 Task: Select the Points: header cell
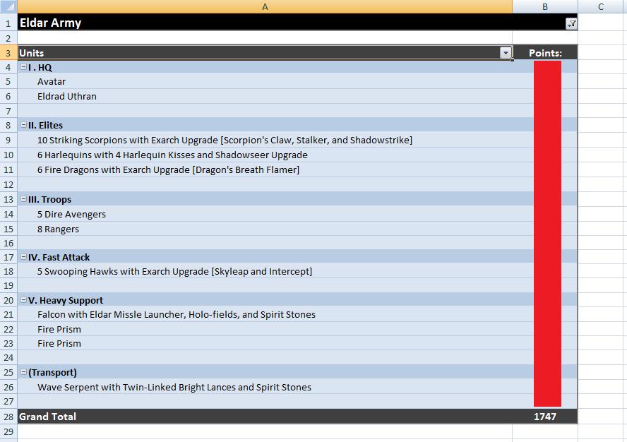[545, 53]
